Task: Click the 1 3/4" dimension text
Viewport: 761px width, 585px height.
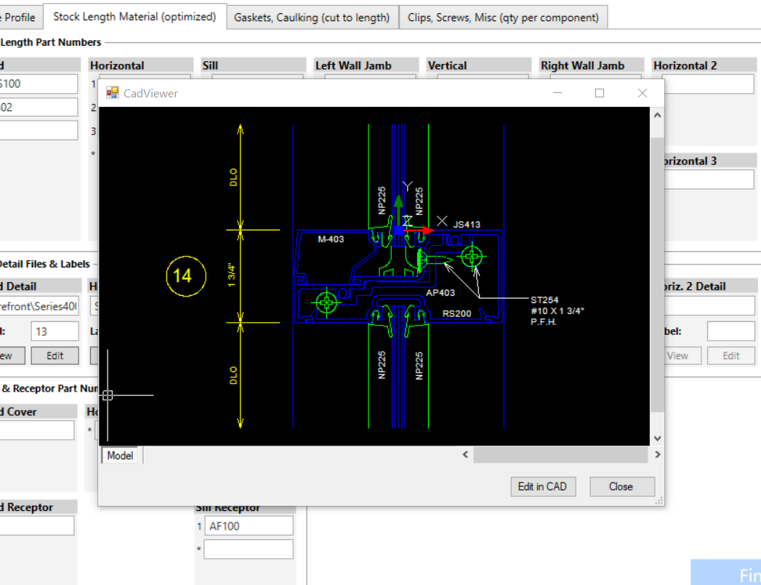Action: (x=232, y=275)
